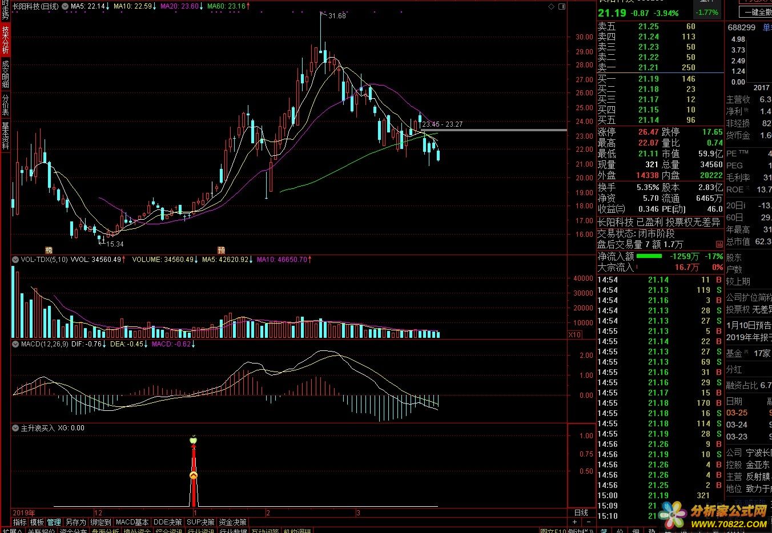Open the 成交明细 side tab
The width and height of the screenshot is (772, 533).
pyautogui.click(x=5, y=74)
